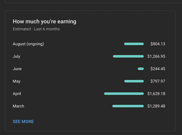Select the June month label
The image size is (182, 135).
pos(17,69)
